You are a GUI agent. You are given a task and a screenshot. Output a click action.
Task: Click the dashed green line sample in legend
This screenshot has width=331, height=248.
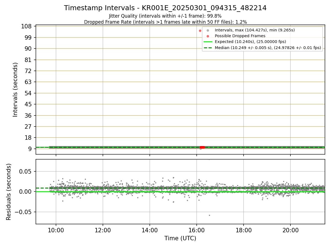(x=208, y=48)
